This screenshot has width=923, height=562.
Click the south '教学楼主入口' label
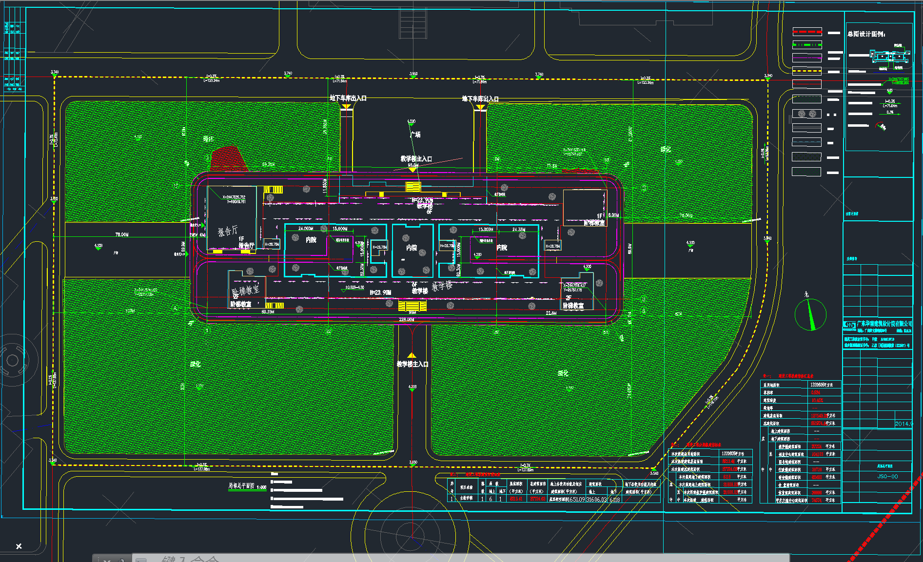coord(412,364)
